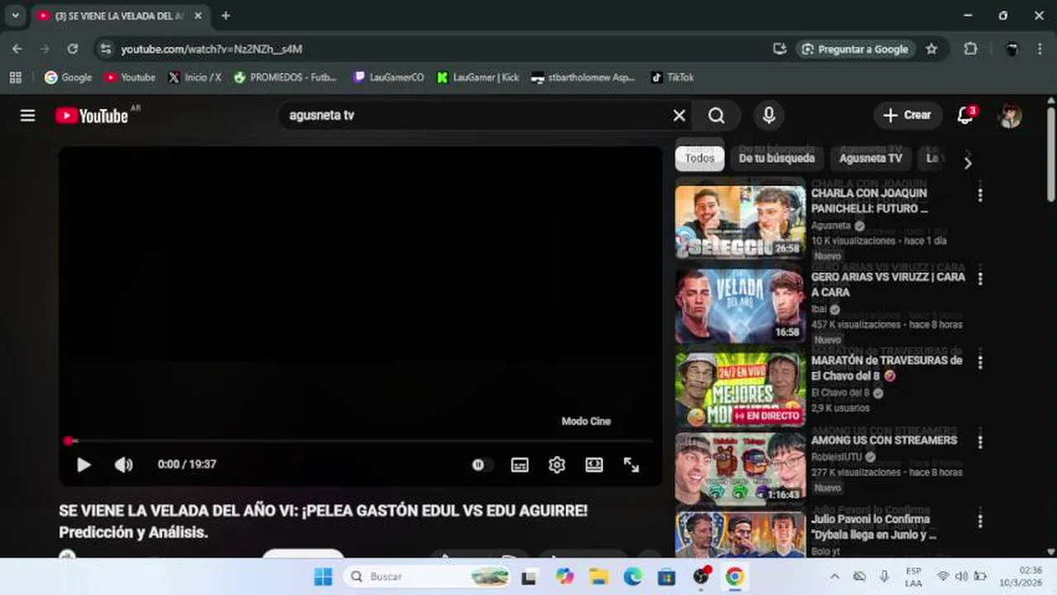Open the LauGamer | Kick bookmark
This screenshot has width=1057, height=595.
tap(478, 78)
